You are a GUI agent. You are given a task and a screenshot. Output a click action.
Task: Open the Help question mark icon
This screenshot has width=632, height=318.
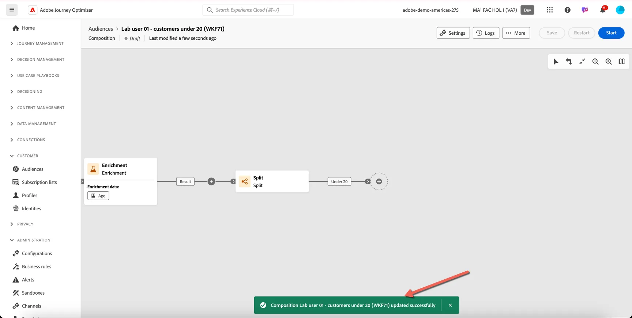click(x=567, y=10)
